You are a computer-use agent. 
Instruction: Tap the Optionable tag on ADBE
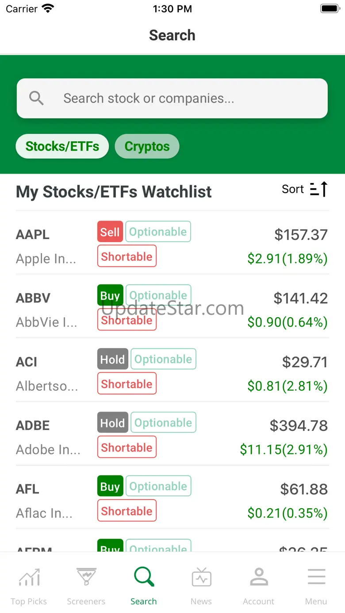[x=163, y=423]
